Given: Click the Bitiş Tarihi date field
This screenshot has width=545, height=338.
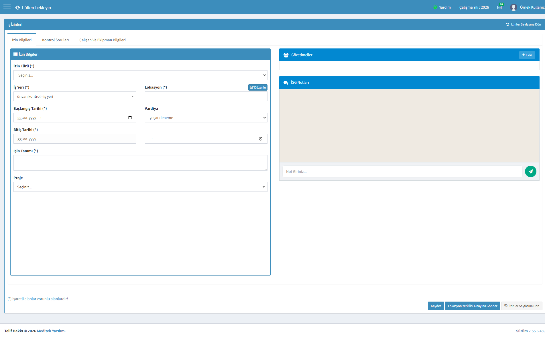Looking at the screenshot, I should coord(75,139).
